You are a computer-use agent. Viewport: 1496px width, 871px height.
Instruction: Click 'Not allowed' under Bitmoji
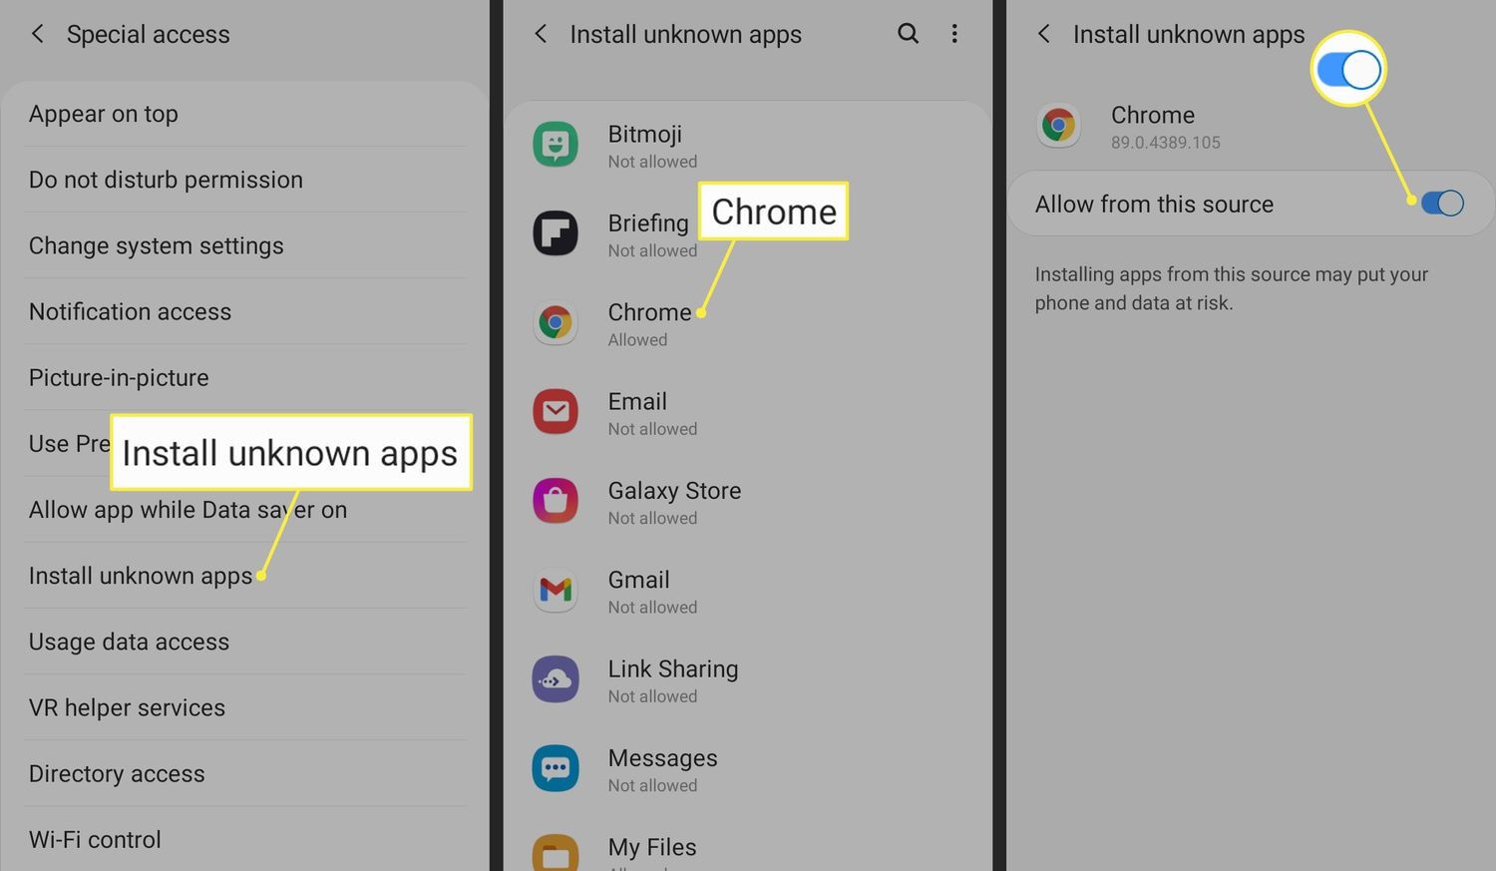pos(653,162)
